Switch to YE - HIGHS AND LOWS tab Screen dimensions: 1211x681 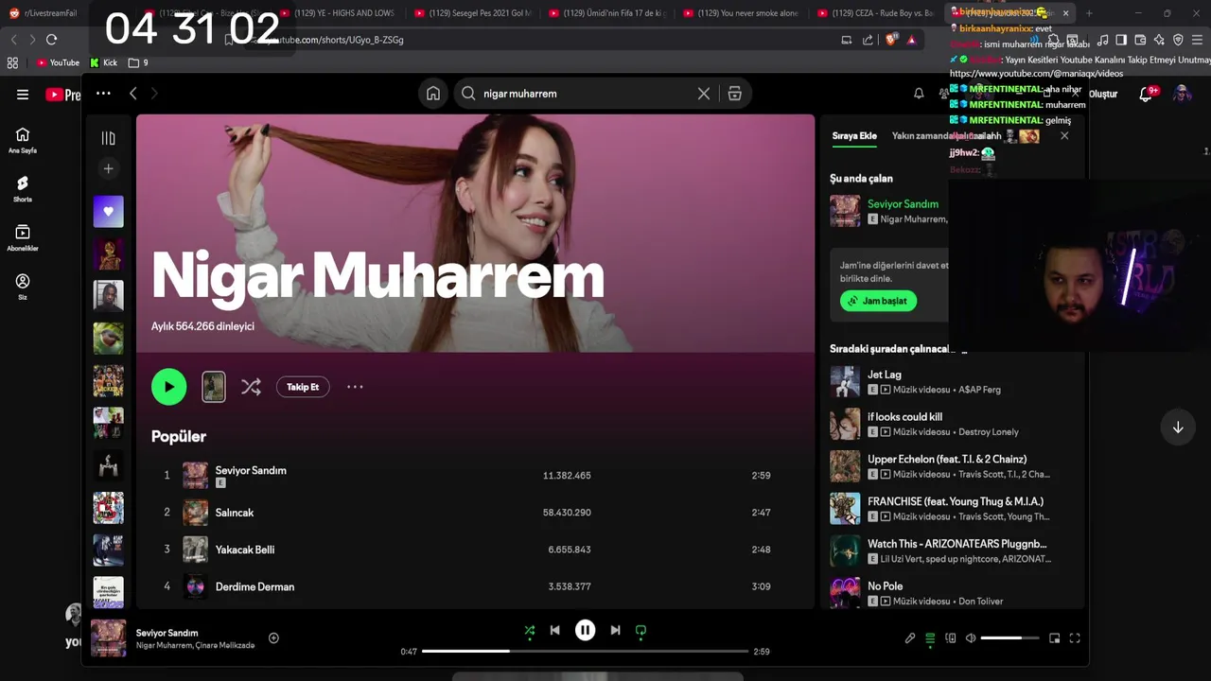(x=341, y=13)
